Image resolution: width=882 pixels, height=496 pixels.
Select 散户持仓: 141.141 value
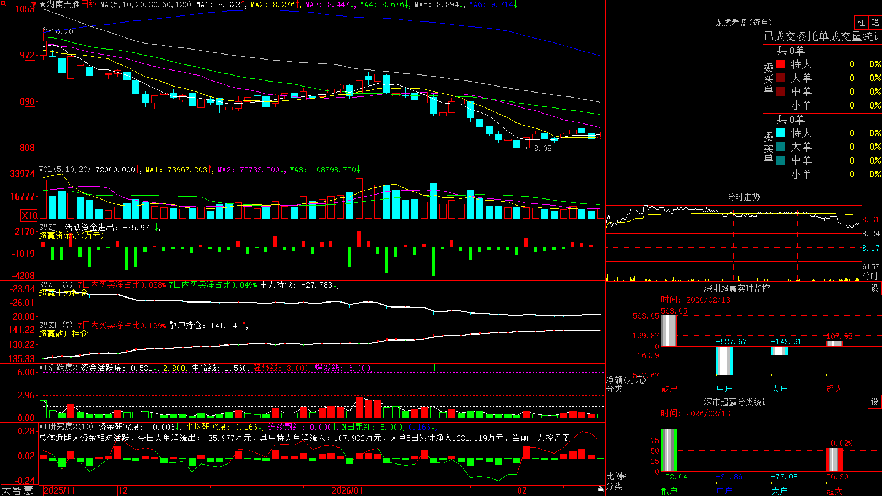tap(205, 326)
